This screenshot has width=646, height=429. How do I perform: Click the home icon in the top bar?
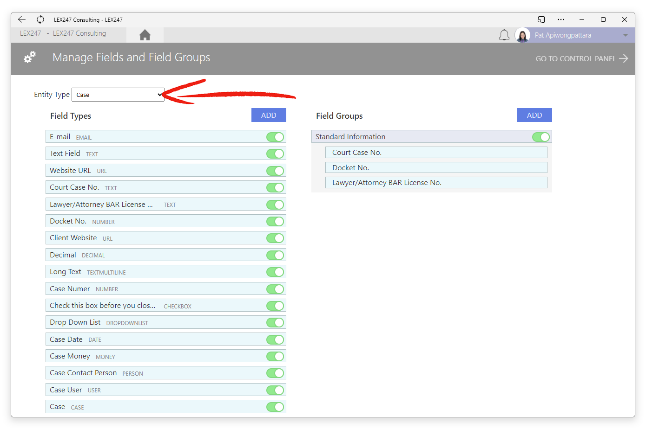(145, 34)
